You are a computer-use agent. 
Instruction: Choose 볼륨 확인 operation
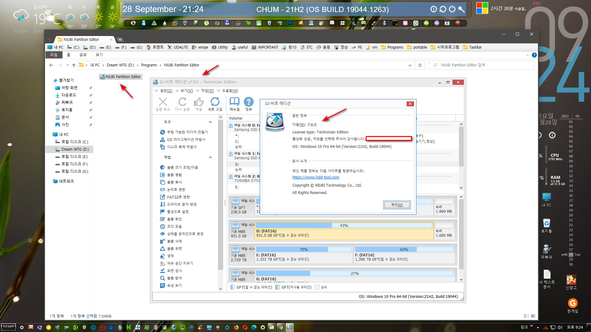click(x=171, y=219)
